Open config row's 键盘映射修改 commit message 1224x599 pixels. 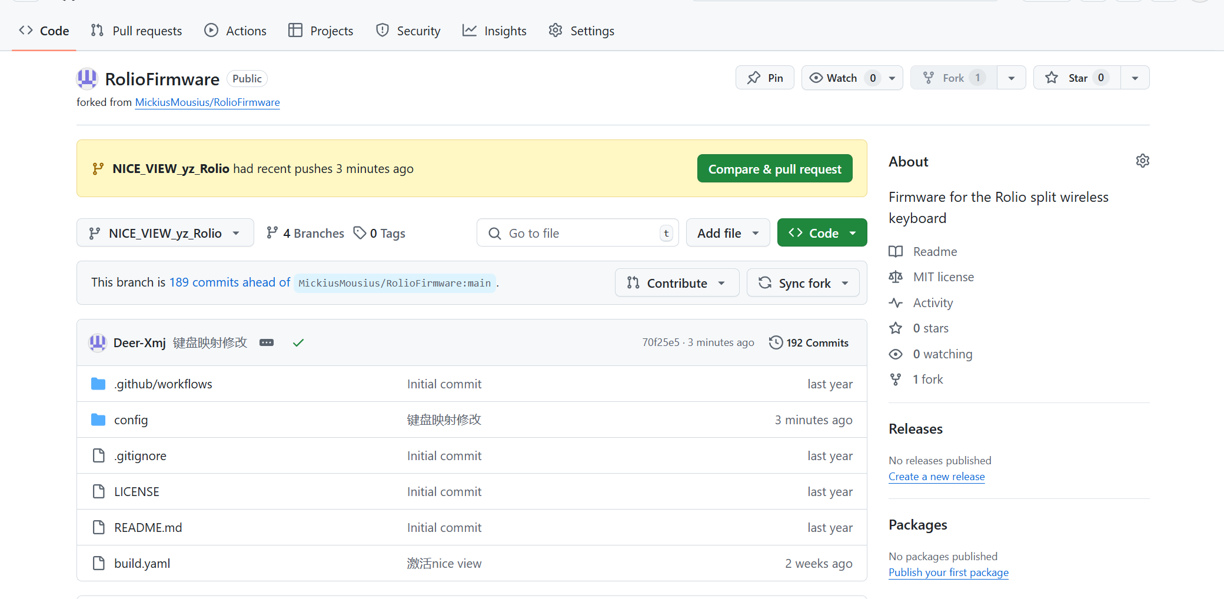coord(444,420)
